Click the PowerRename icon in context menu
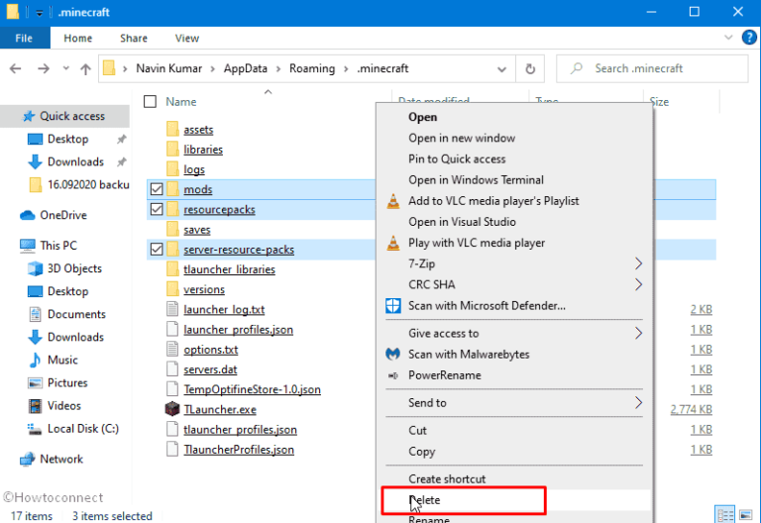The image size is (761, 523). pyautogui.click(x=393, y=375)
